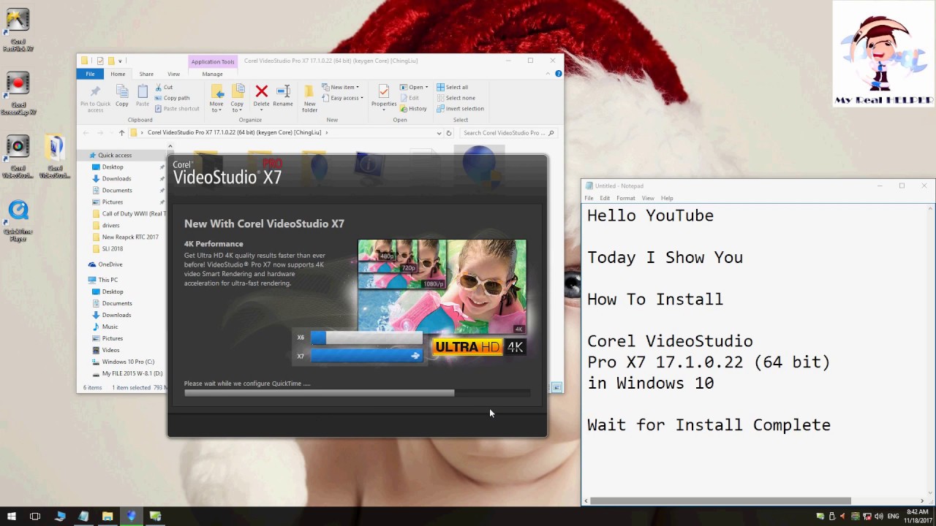Click Select none in the ribbon
936x526 pixels.
456,98
